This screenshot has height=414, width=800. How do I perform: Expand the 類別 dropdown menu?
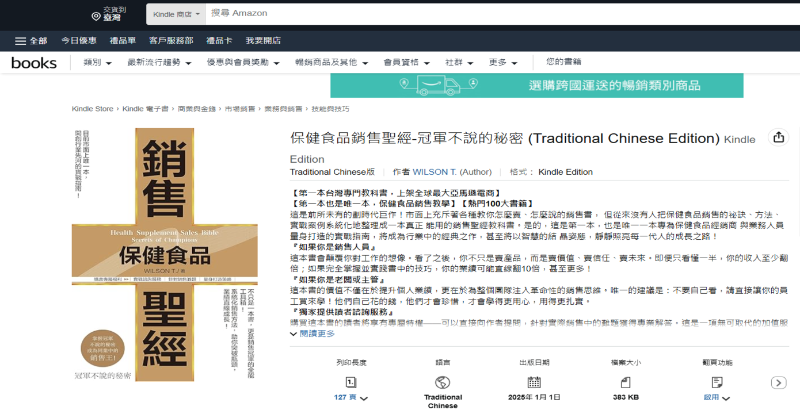(x=97, y=62)
